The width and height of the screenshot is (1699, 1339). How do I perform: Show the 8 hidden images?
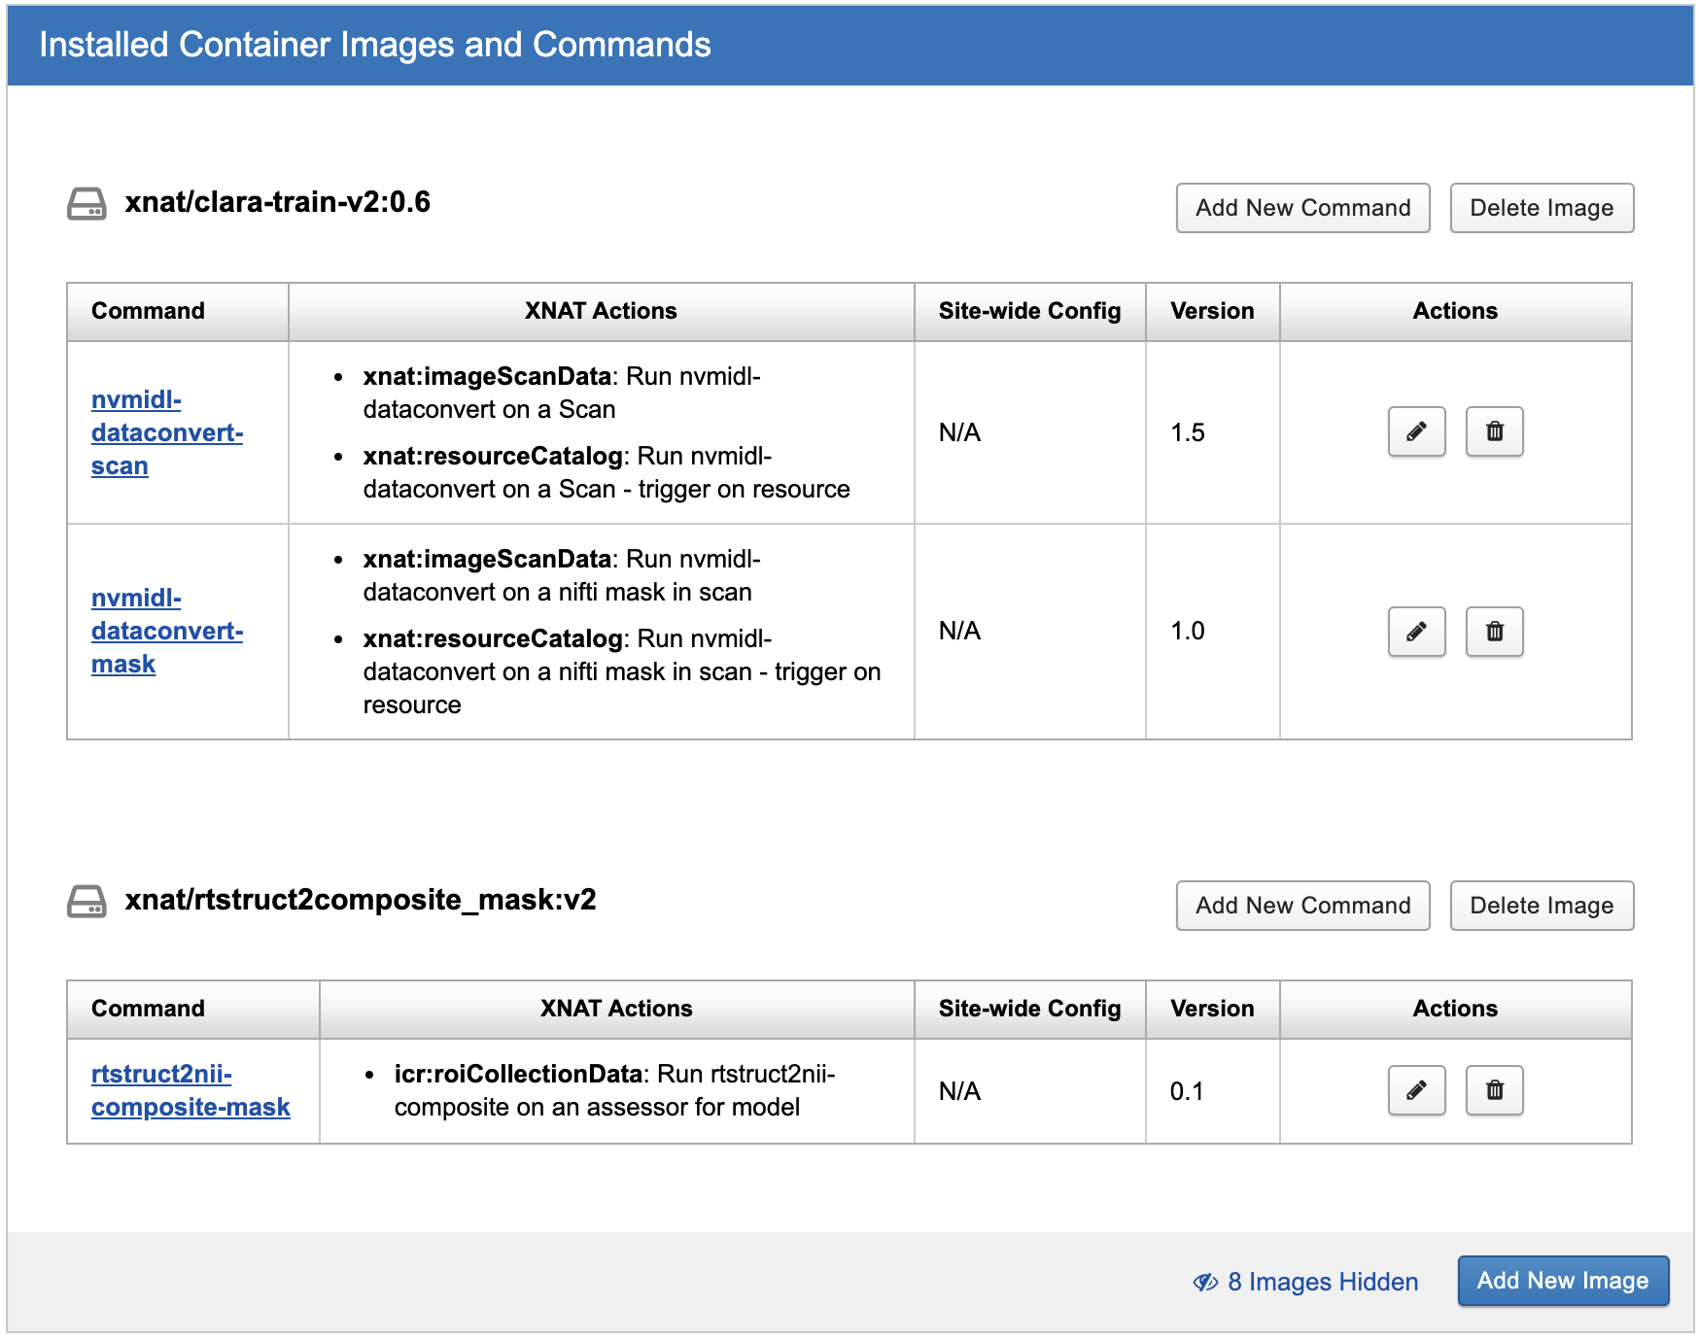[1305, 1282]
